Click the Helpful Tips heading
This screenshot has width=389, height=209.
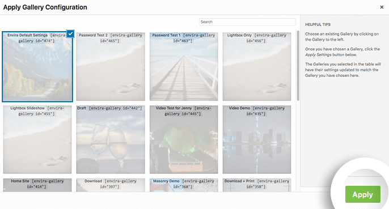pyautogui.click(x=318, y=24)
